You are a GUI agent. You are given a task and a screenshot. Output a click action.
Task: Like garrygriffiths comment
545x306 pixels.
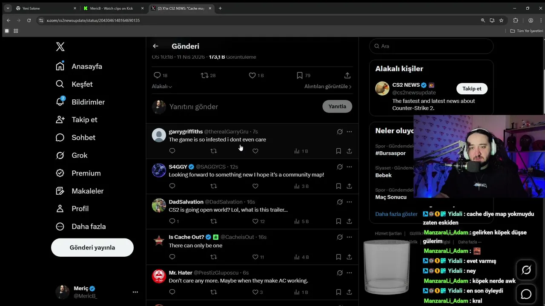coord(255,151)
